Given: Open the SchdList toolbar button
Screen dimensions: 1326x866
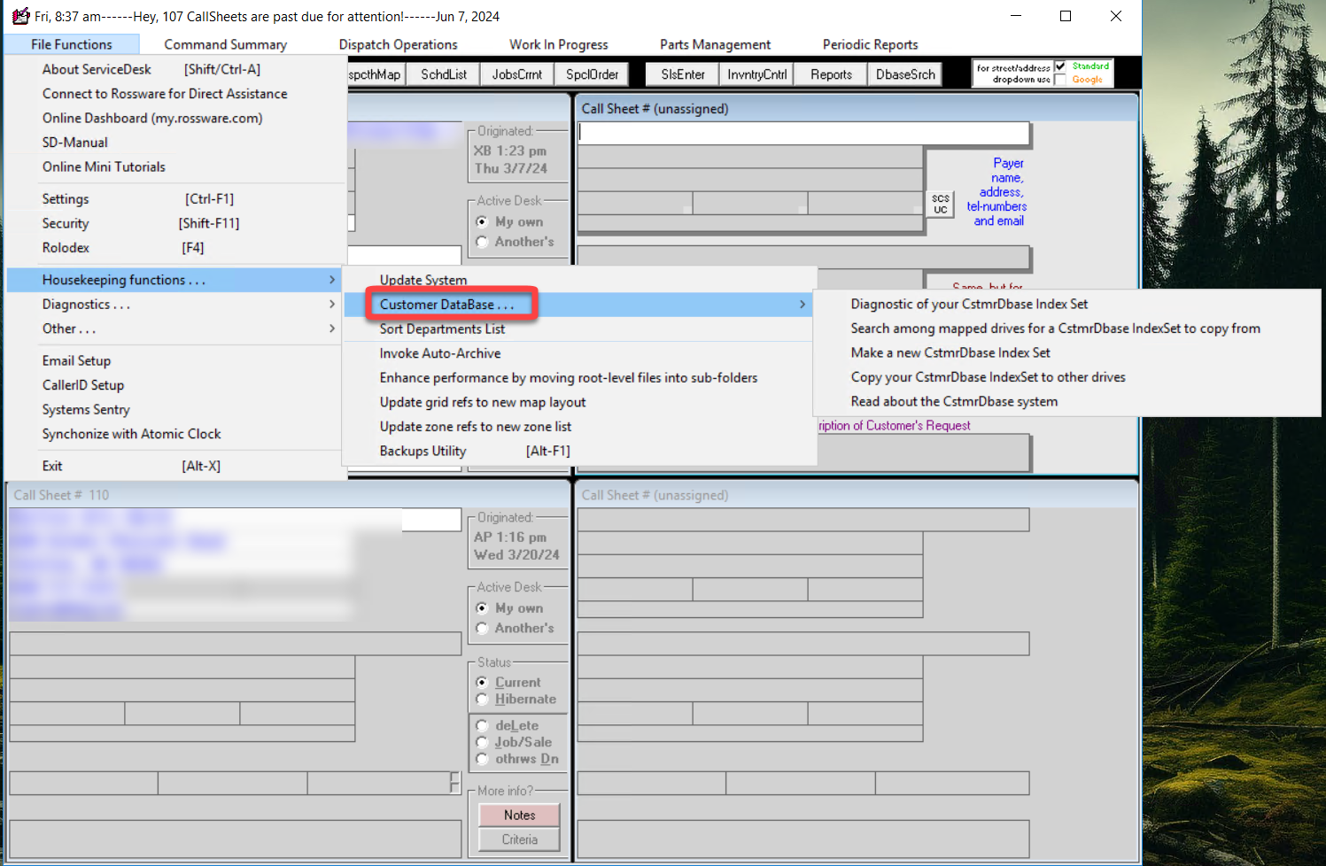Looking at the screenshot, I should (443, 74).
